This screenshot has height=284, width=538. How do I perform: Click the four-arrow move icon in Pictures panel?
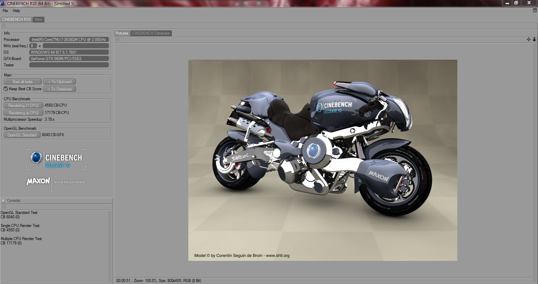[x=529, y=40]
